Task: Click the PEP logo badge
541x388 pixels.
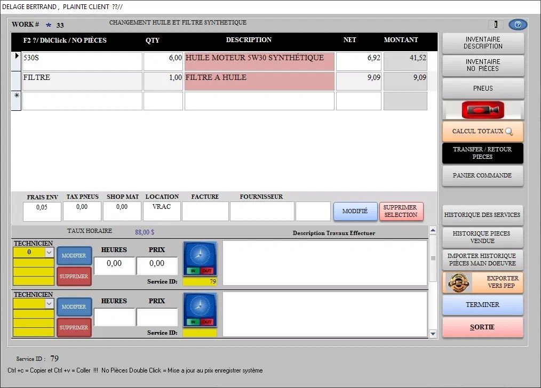Action: click(x=458, y=282)
